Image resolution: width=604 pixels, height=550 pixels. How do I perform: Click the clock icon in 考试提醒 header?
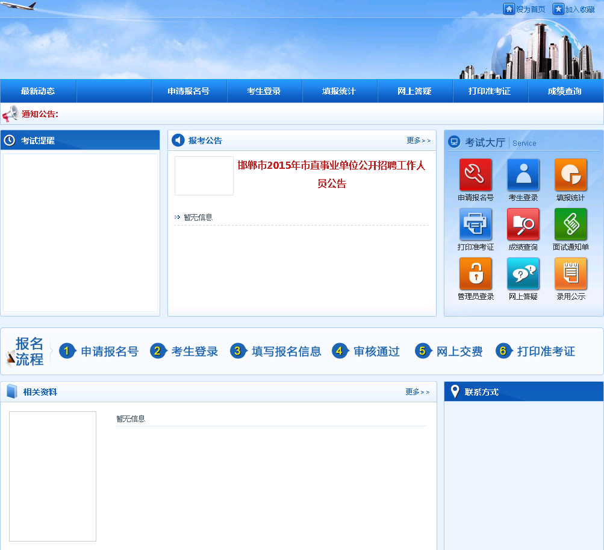pyautogui.click(x=10, y=141)
